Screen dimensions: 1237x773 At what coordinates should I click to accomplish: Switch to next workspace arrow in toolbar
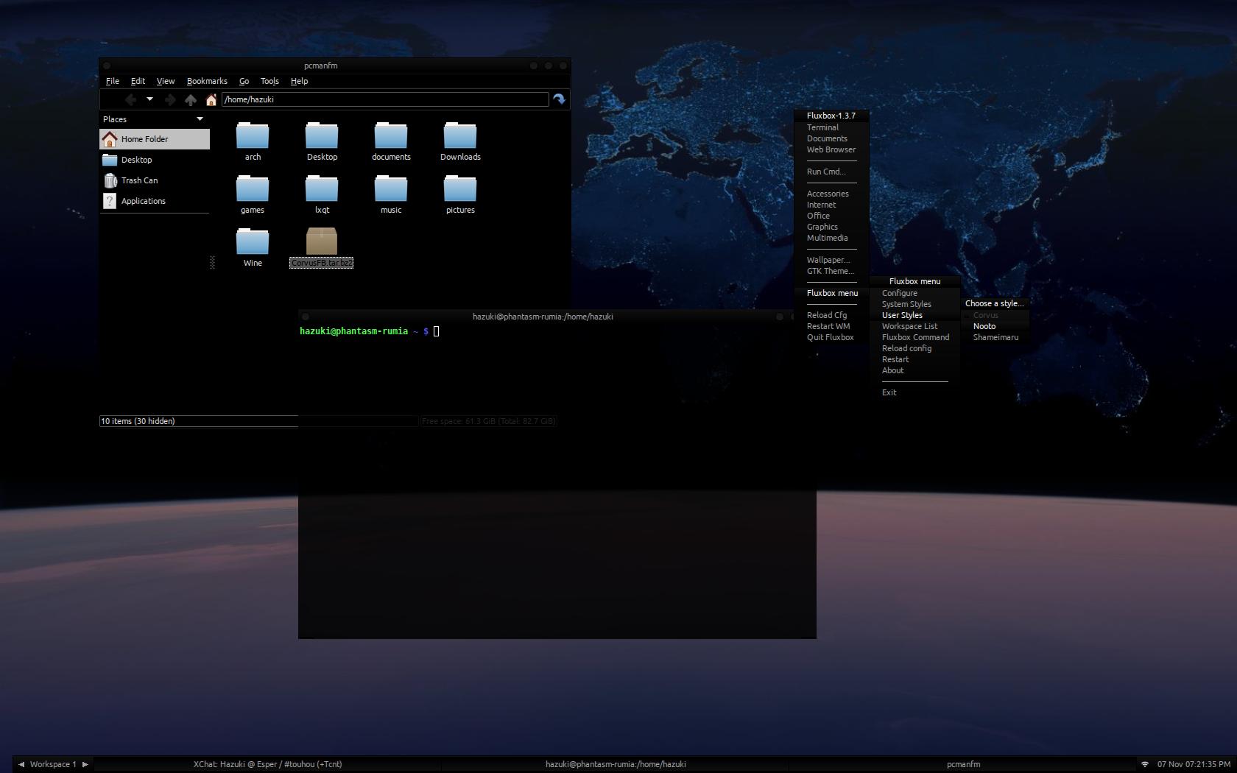[85, 764]
